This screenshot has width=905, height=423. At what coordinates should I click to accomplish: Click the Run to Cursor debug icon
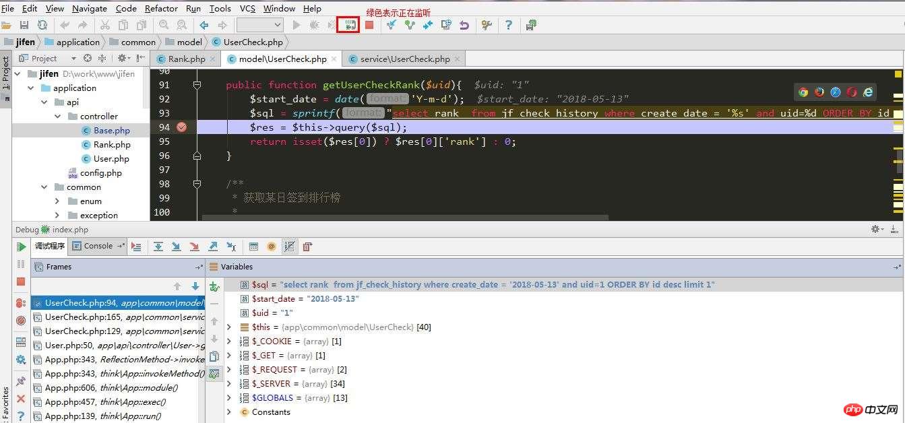coord(231,247)
